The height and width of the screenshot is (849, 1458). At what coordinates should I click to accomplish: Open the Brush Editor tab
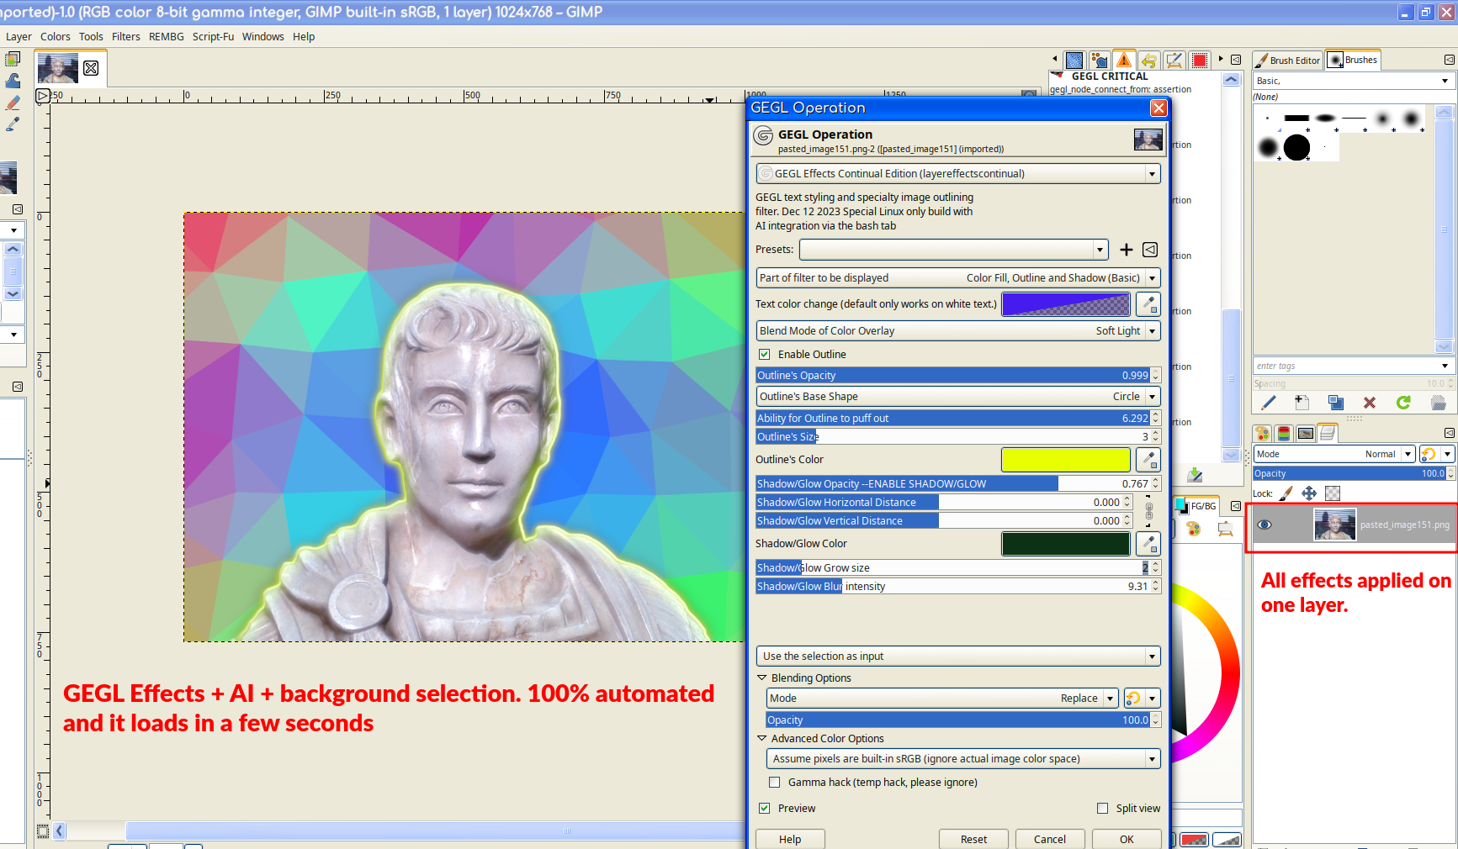point(1287,61)
